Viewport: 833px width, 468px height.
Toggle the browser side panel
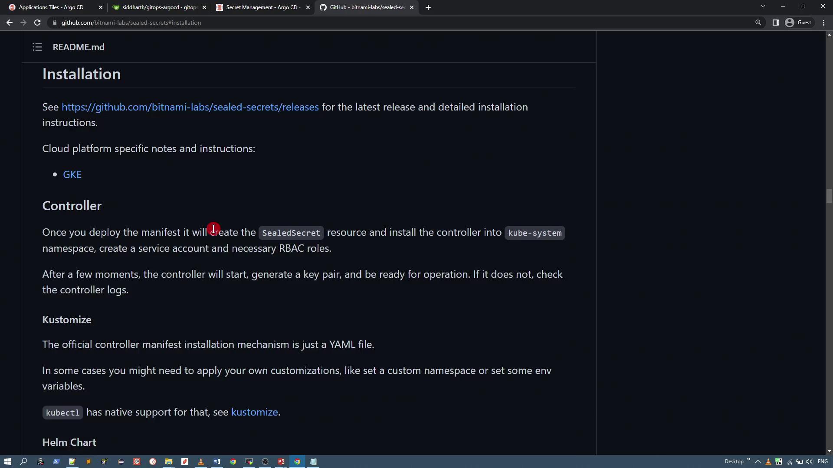[x=775, y=23]
